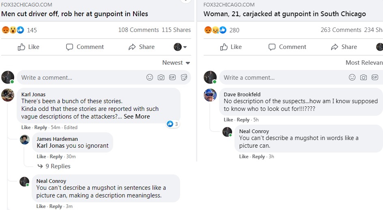The width and height of the screenshot is (383, 210).
Task: Click the emoji icon in left comment box
Action: tap(150, 77)
